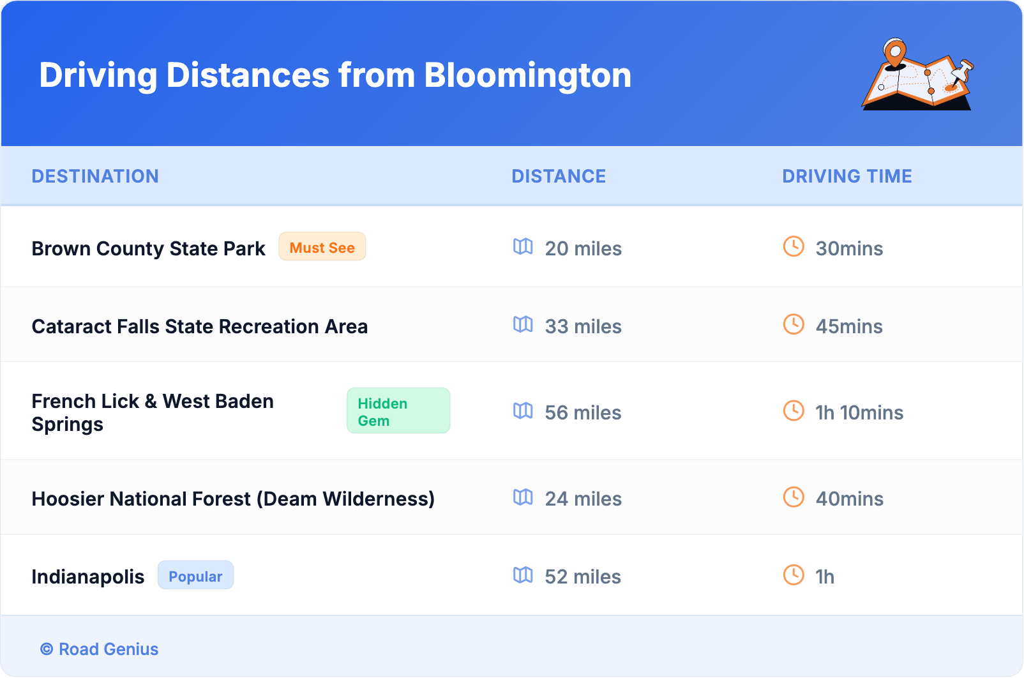Click clock icon beside 40mins
The width and height of the screenshot is (1024, 678).
[x=794, y=497]
